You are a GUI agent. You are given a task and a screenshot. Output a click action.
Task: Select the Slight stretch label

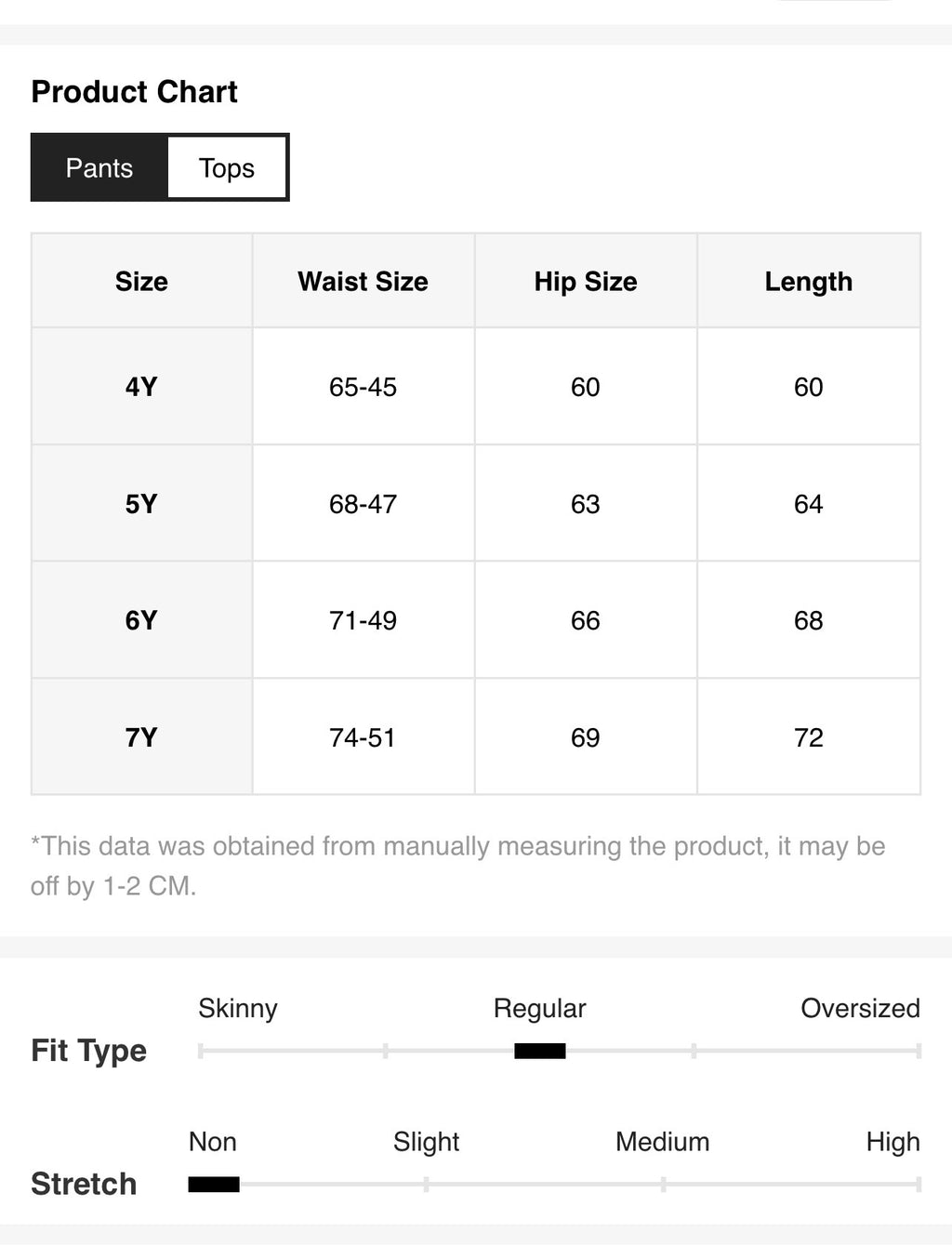click(x=426, y=1142)
